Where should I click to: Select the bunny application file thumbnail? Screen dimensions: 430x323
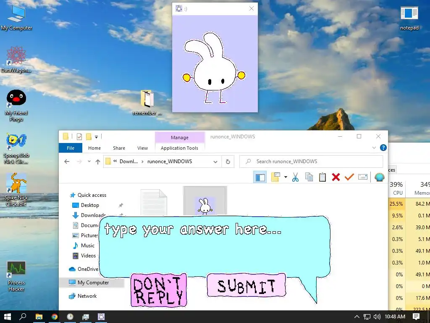pos(205,201)
